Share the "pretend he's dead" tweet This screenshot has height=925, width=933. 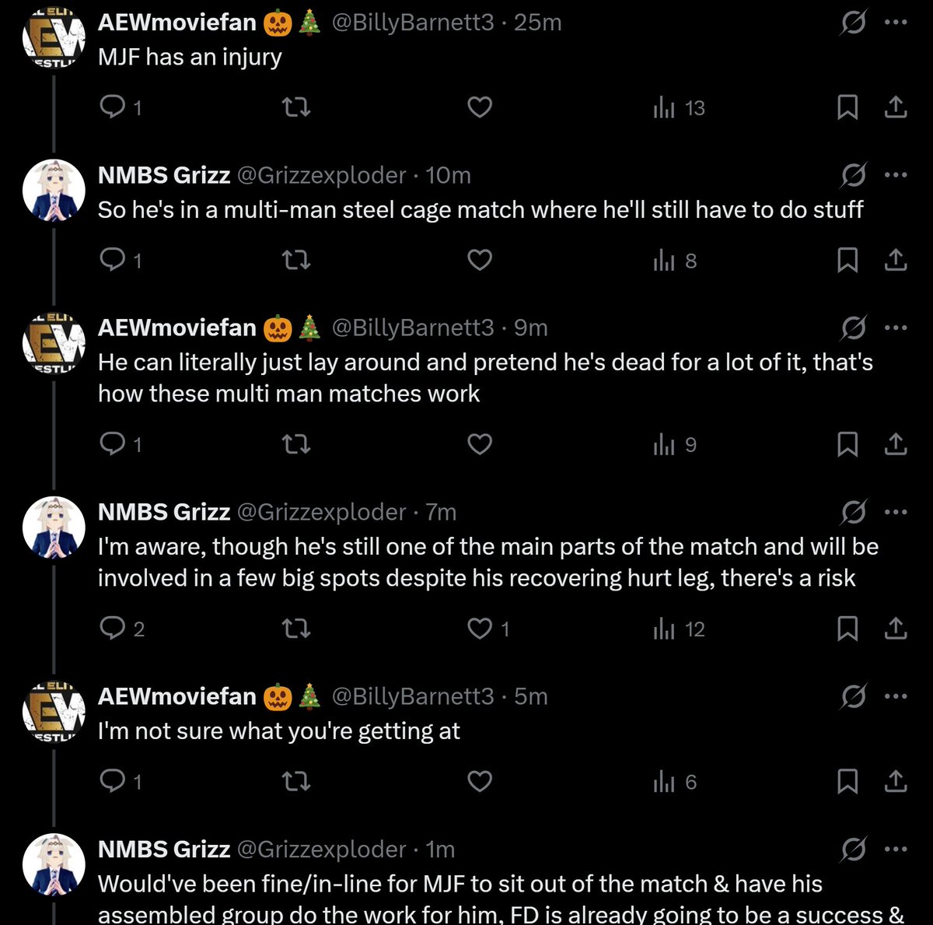[896, 444]
